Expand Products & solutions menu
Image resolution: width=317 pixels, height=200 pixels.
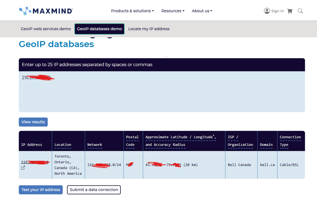[132, 11]
